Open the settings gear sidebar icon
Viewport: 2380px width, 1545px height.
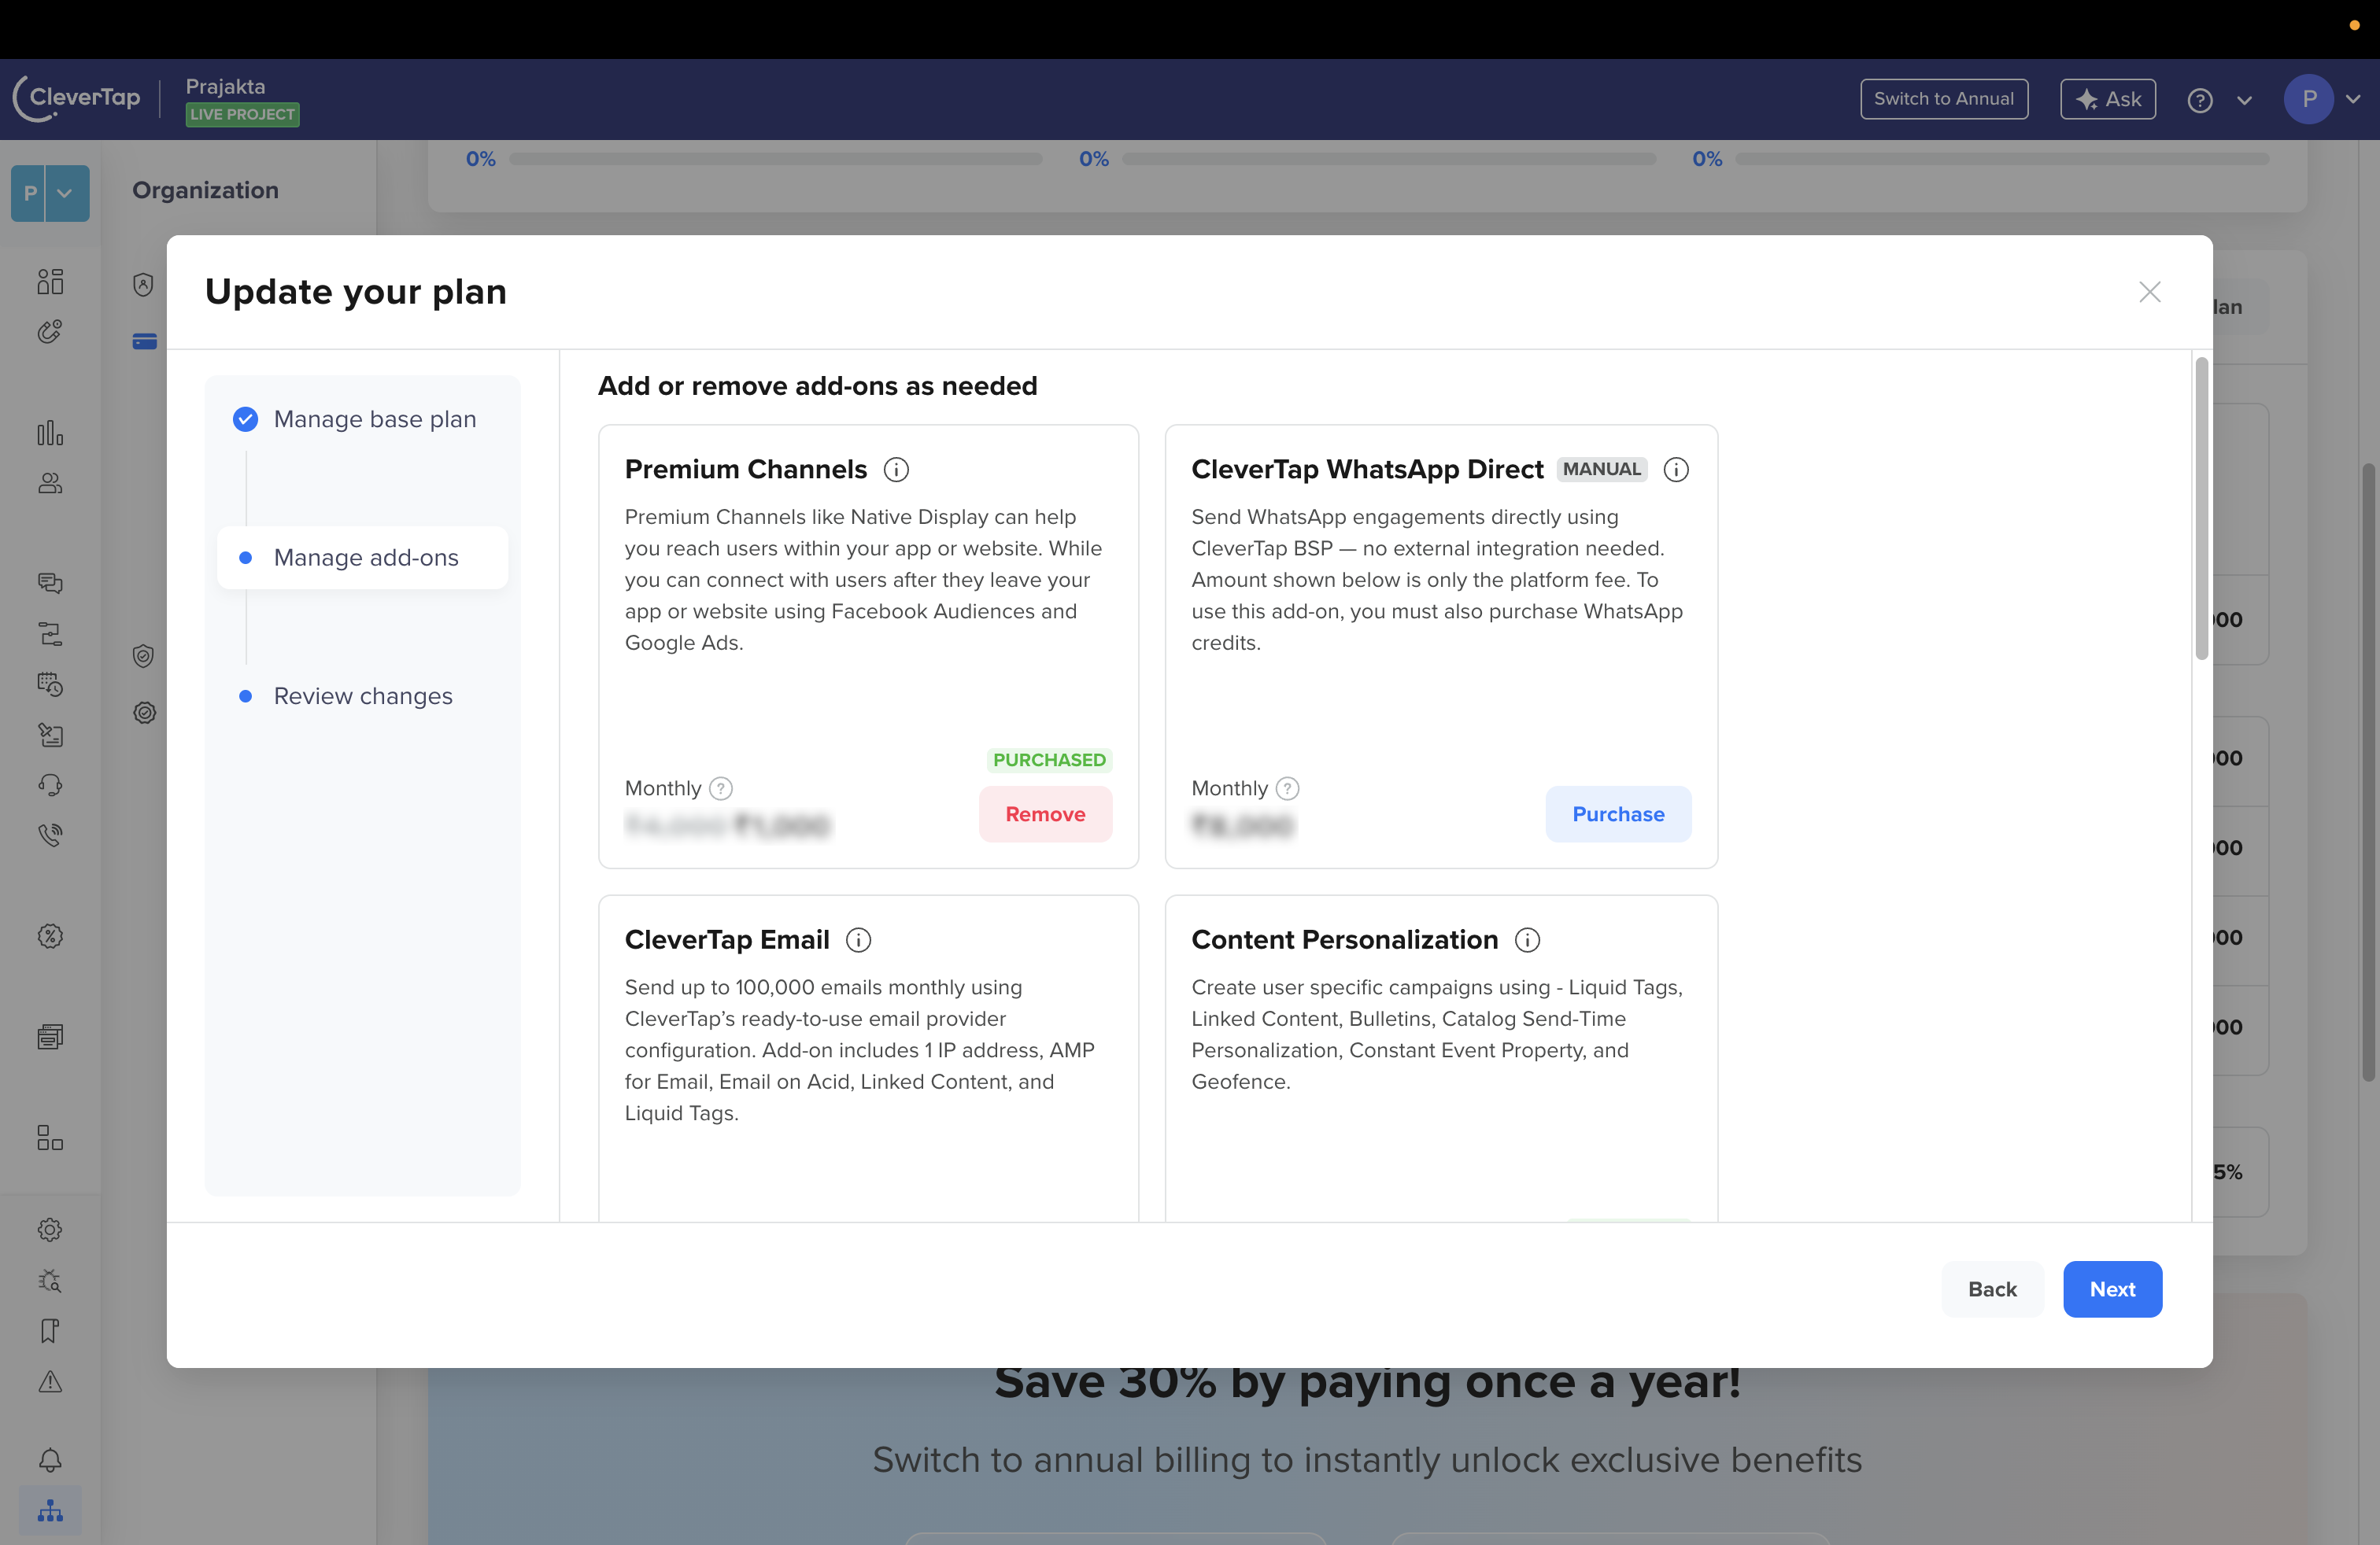[x=50, y=1230]
